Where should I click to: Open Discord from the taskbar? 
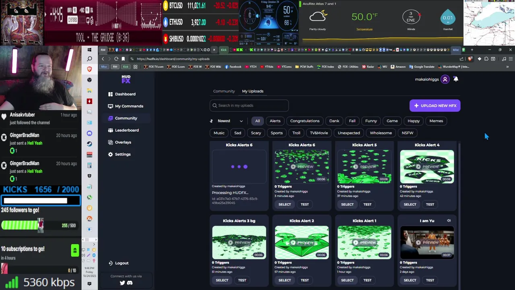point(89,133)
